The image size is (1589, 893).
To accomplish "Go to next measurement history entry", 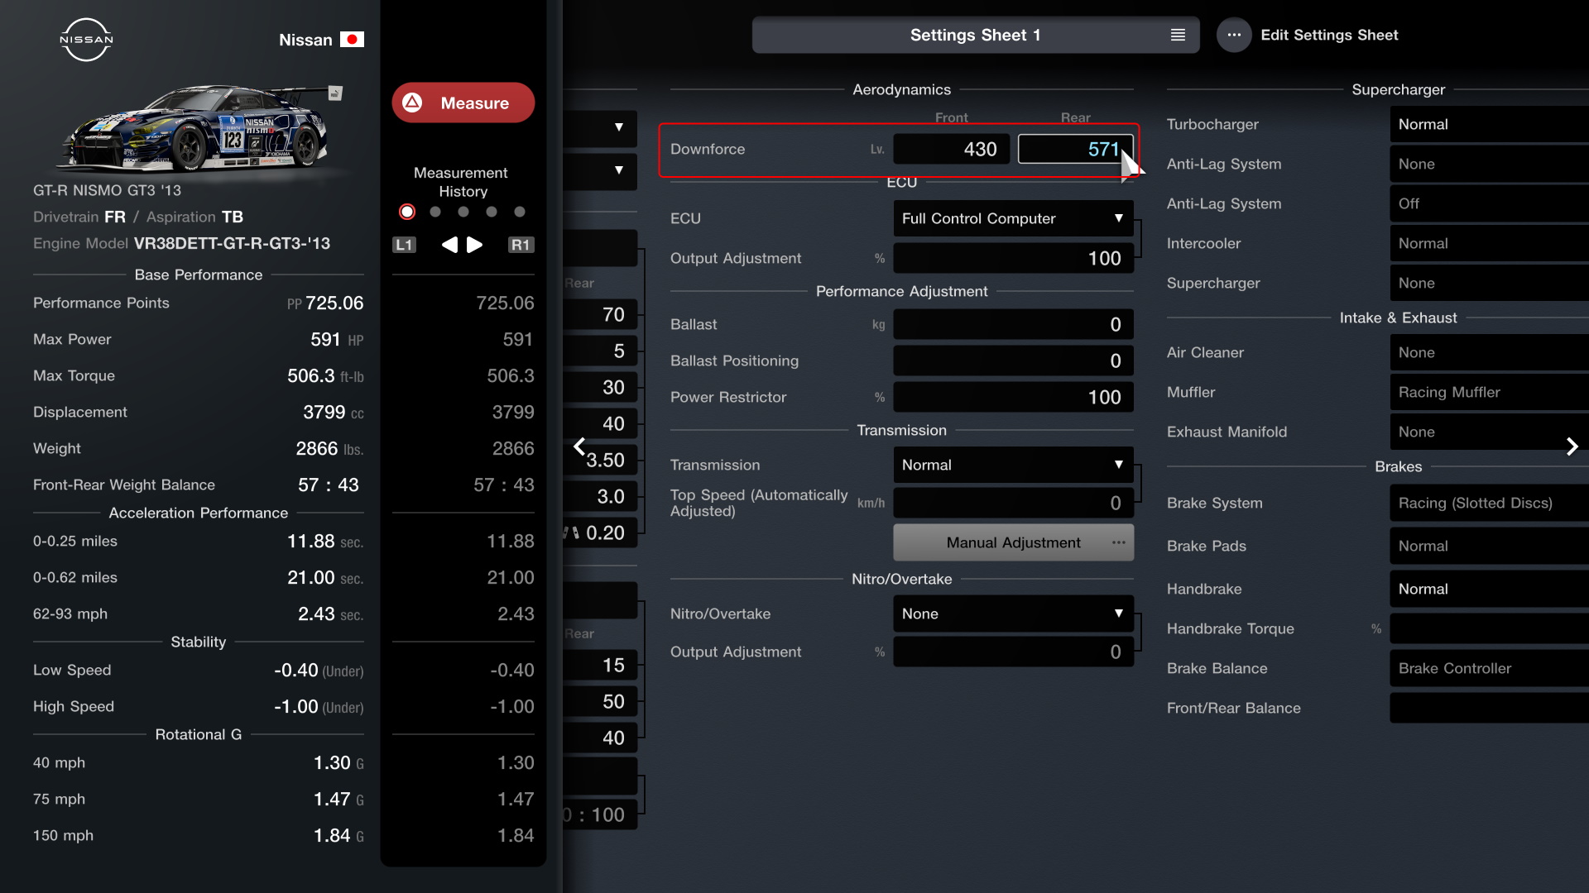I will click(475, 245).
